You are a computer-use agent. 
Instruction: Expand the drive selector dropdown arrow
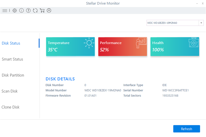pos(201,23)
